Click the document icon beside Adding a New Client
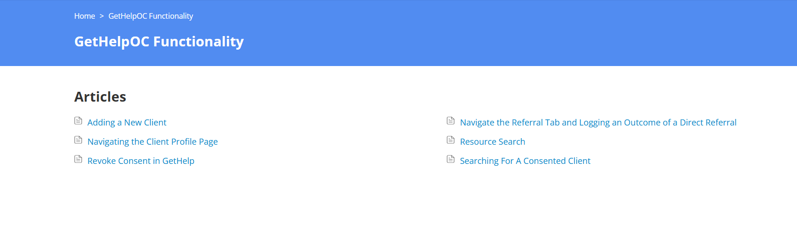This screenshot has height=251, width=797. pyautogui.click(x=78, y=121)
